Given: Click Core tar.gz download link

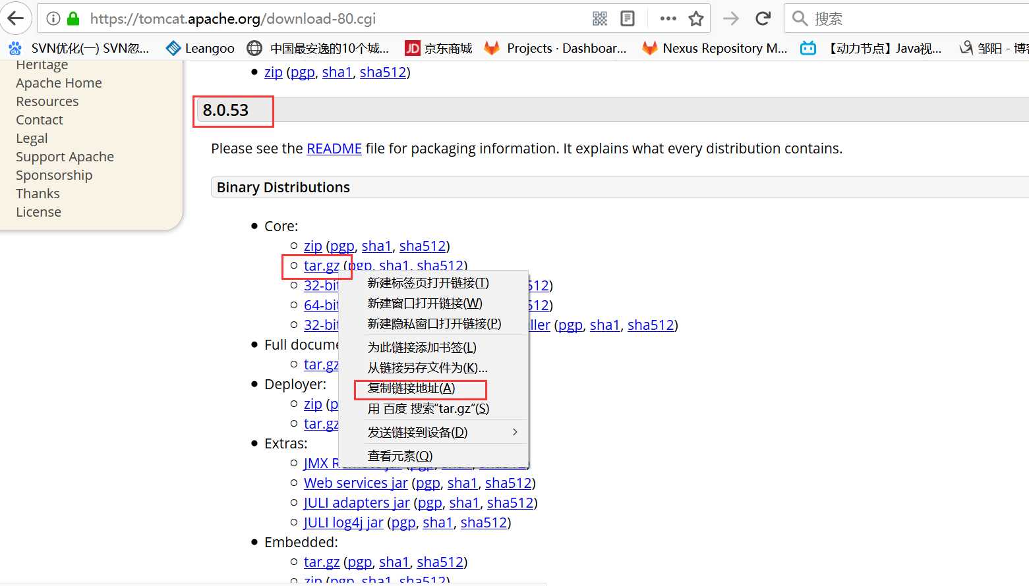Looking at the screenshot, I should (x=322, y=266).
